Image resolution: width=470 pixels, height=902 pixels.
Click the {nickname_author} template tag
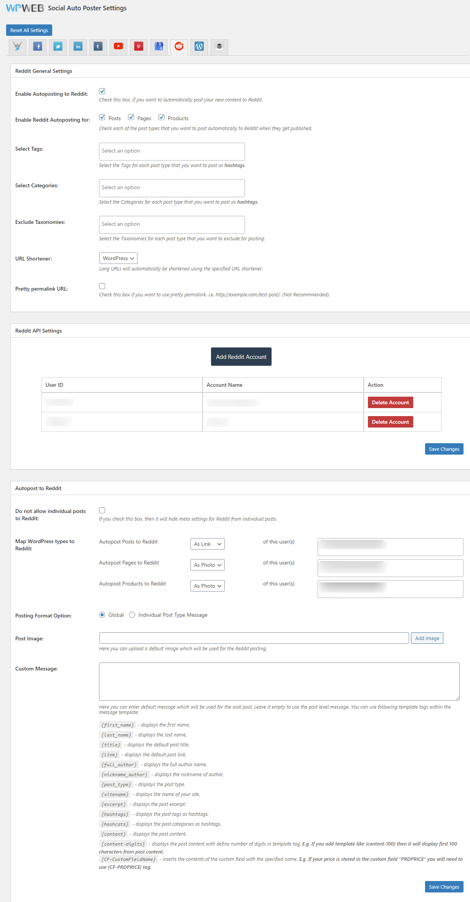pos(124,775)
